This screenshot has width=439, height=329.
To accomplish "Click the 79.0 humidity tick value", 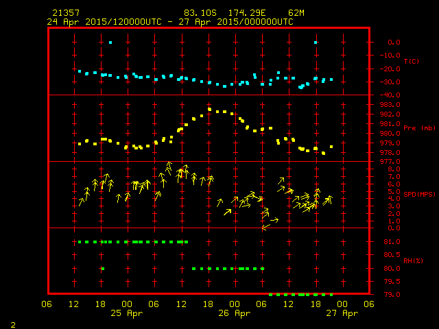I will point(392,295).
